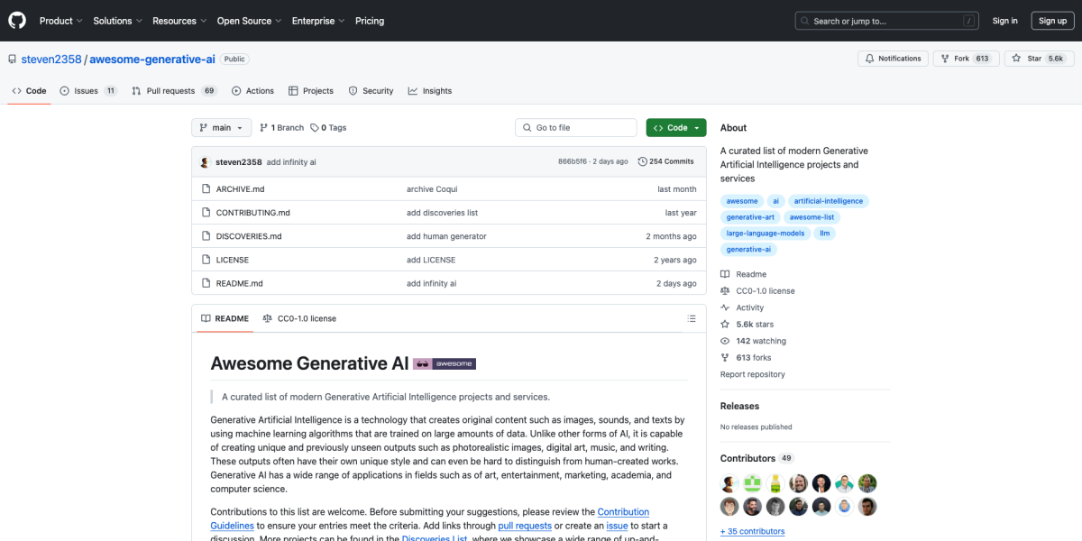Open the steven2358 owner profile link
This screenshot has height=541, width=1082.
[51, 59]
